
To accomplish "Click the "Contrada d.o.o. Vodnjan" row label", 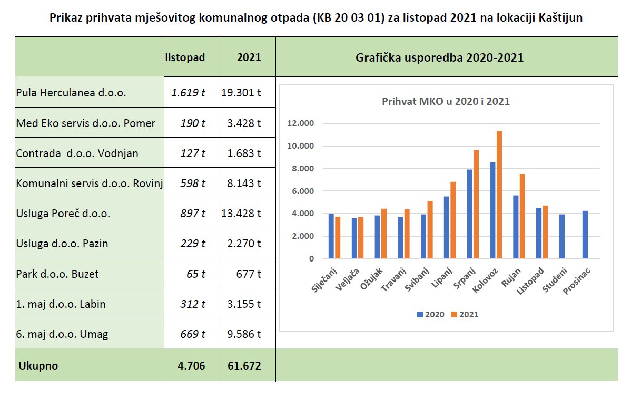I will 77,153.
